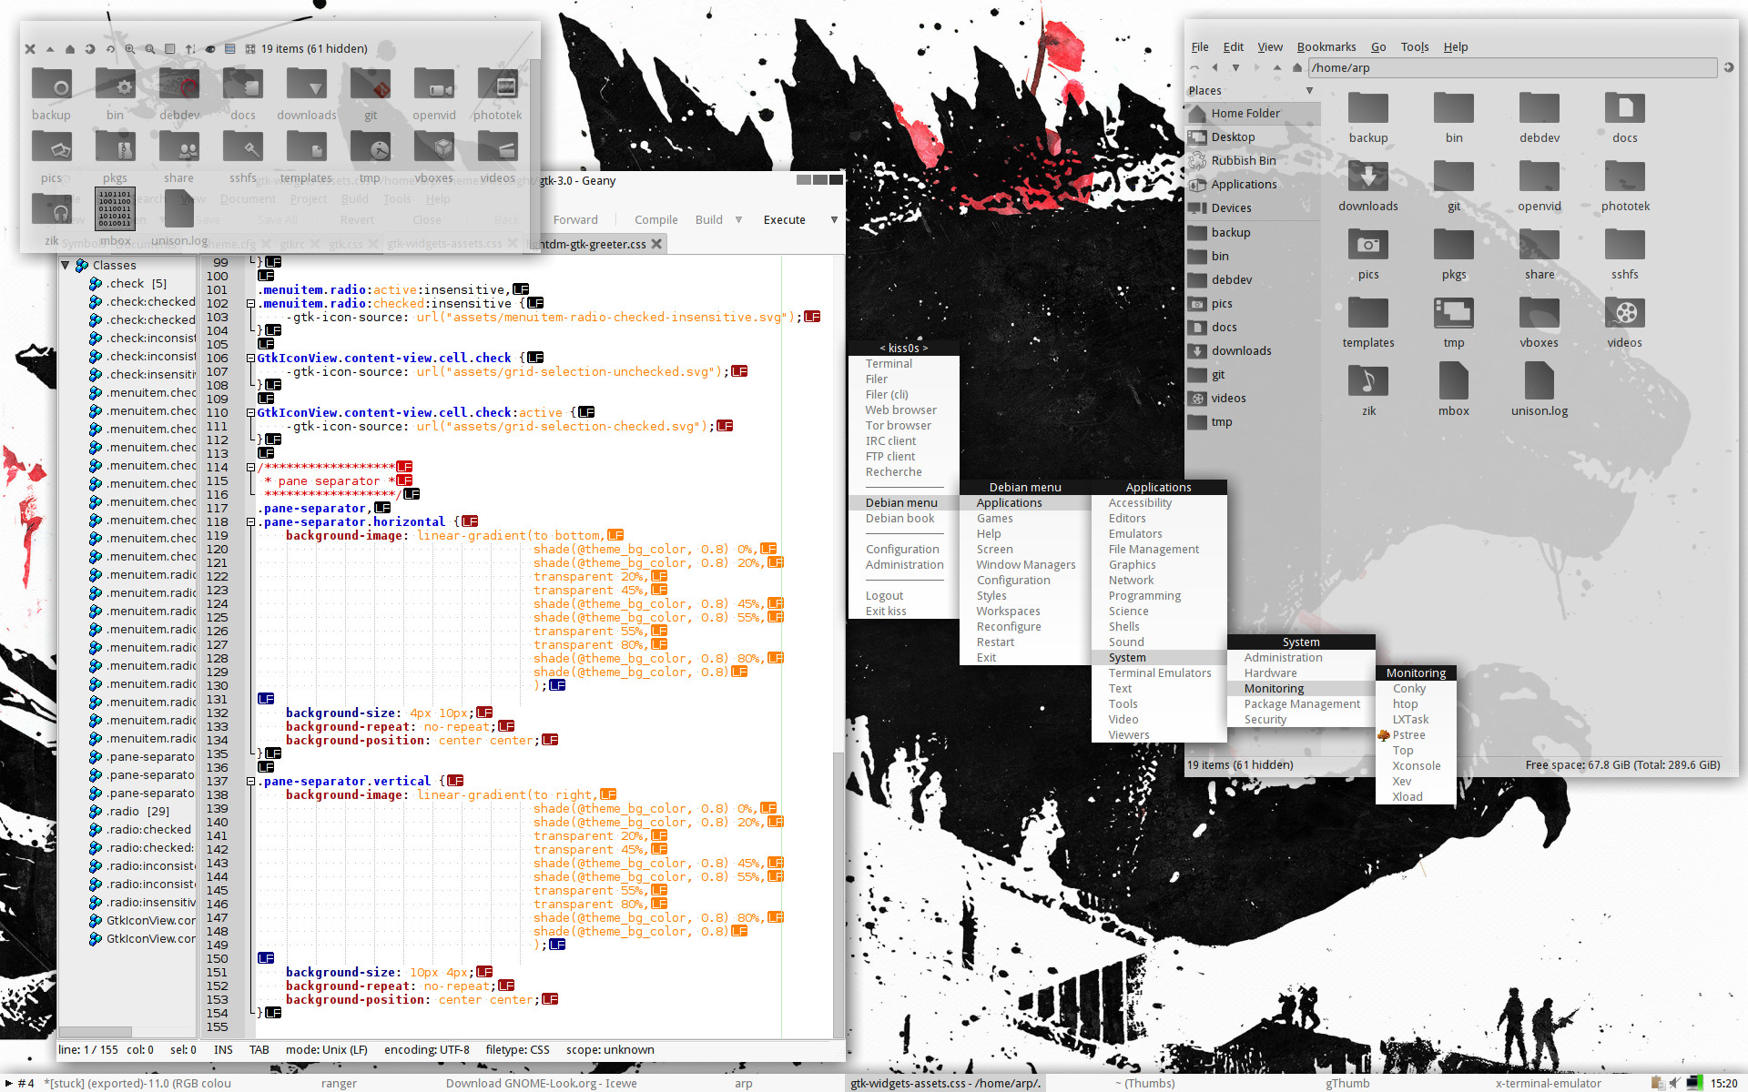Viewport: 1748px width, 1092px height.
Task: Switch to gThumb in the taskbar
Action: pos(1347,1083)
